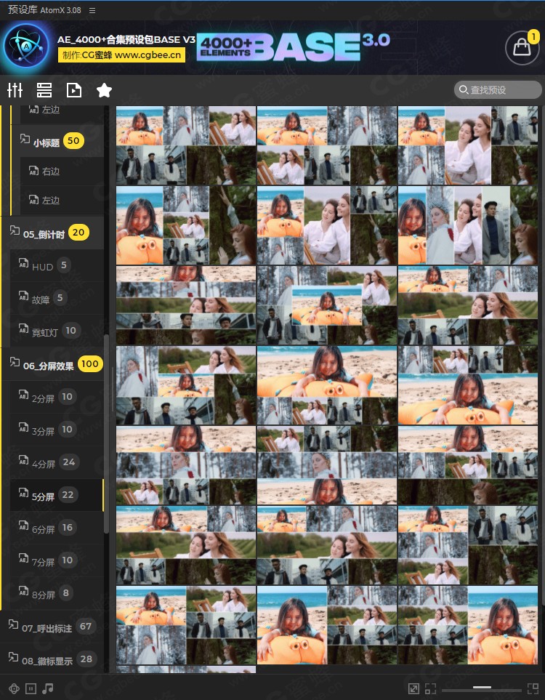Select the 右边 preset group
The width and height of the screenshot is (545, 700).
pyautogui.click(x=62, y=171)
